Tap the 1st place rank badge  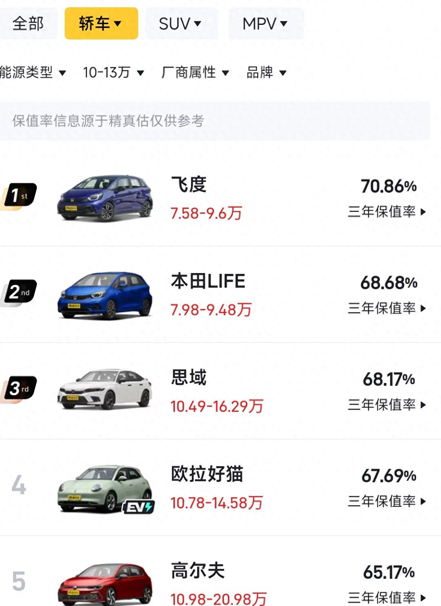20,196
